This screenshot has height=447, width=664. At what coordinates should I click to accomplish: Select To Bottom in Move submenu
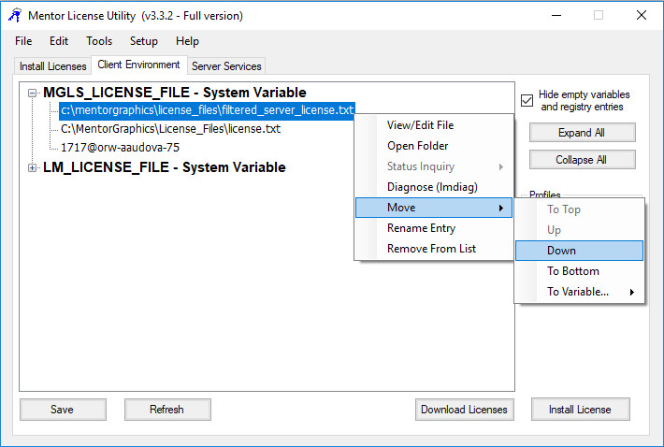[579, 271]
